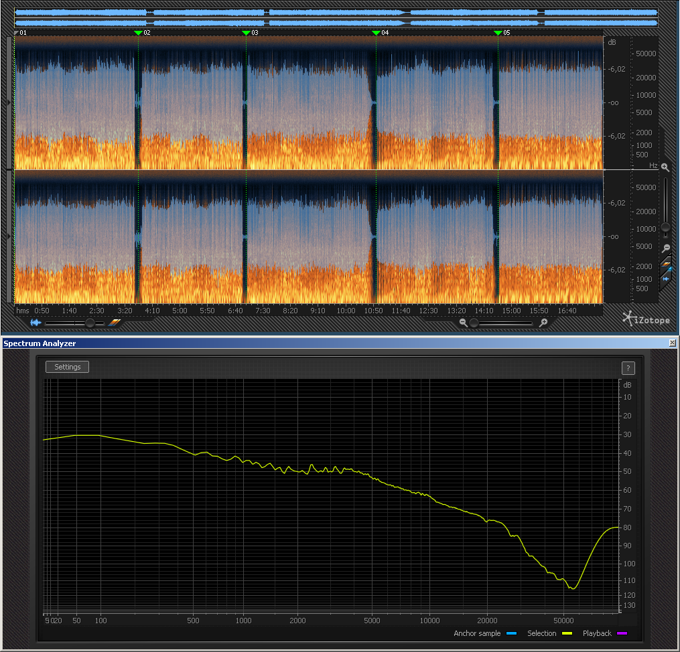Zoom in horizontally with the plus magnifier

[x=543, y=323]
